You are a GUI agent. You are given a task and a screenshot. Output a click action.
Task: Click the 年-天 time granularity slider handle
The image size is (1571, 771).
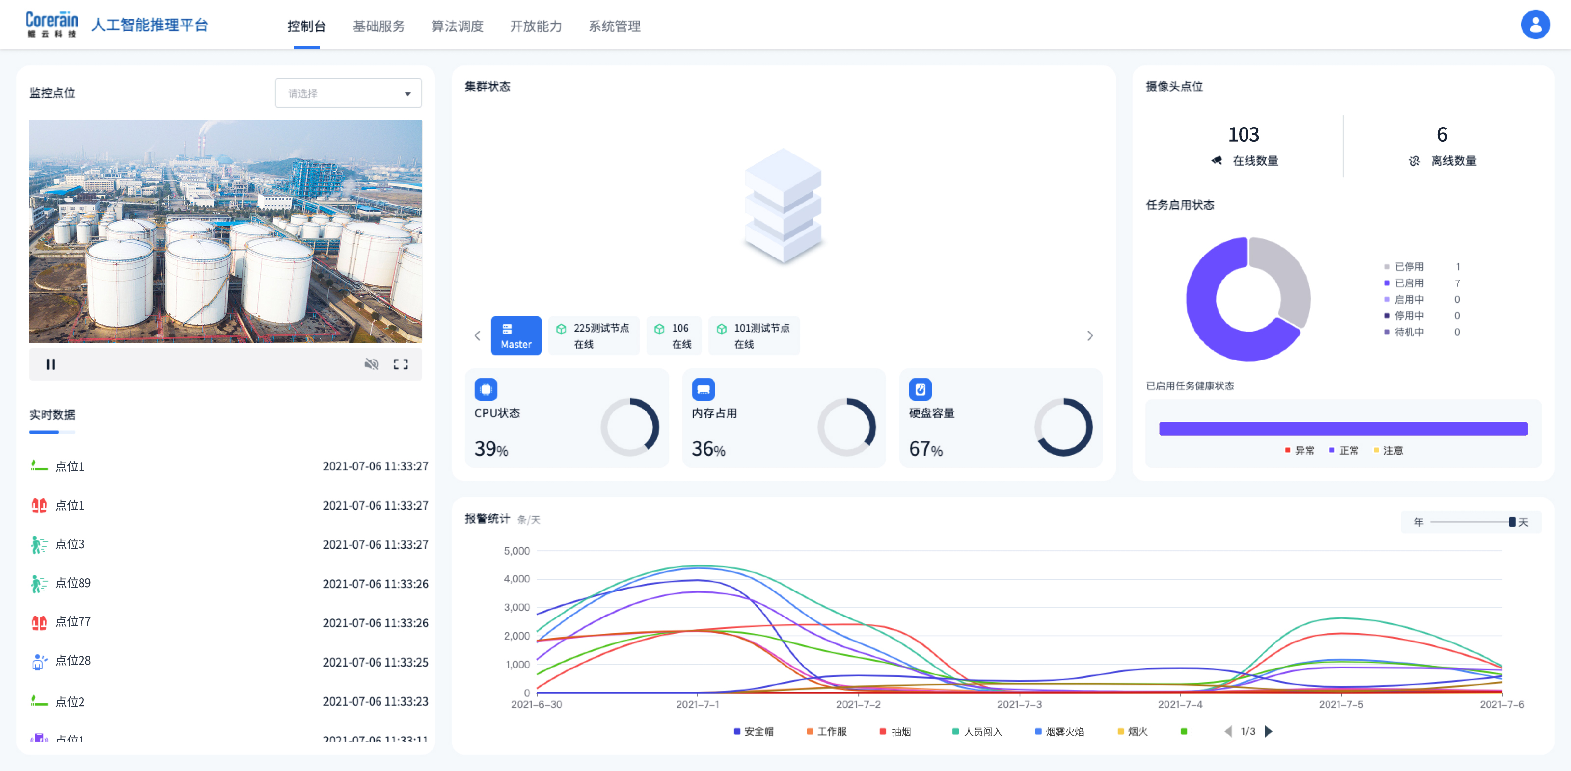pyautogui.click(x=1511, y=522)
